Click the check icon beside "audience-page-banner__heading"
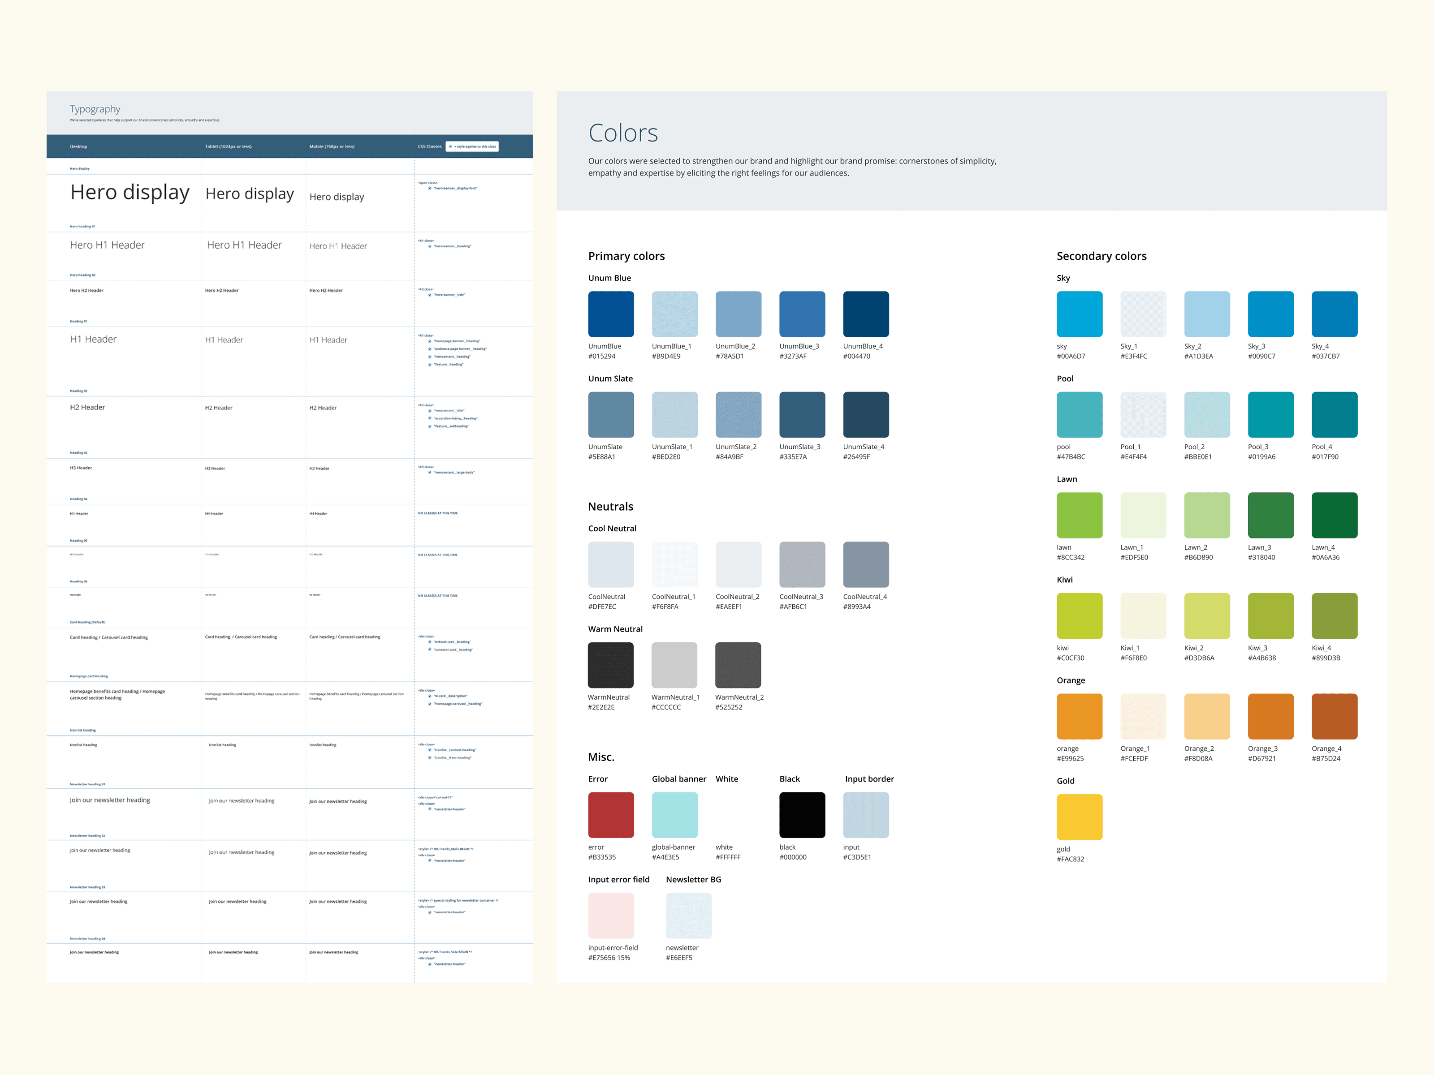The width and height of the screenshot is (1434, 1075). click(x=430, y=348)
